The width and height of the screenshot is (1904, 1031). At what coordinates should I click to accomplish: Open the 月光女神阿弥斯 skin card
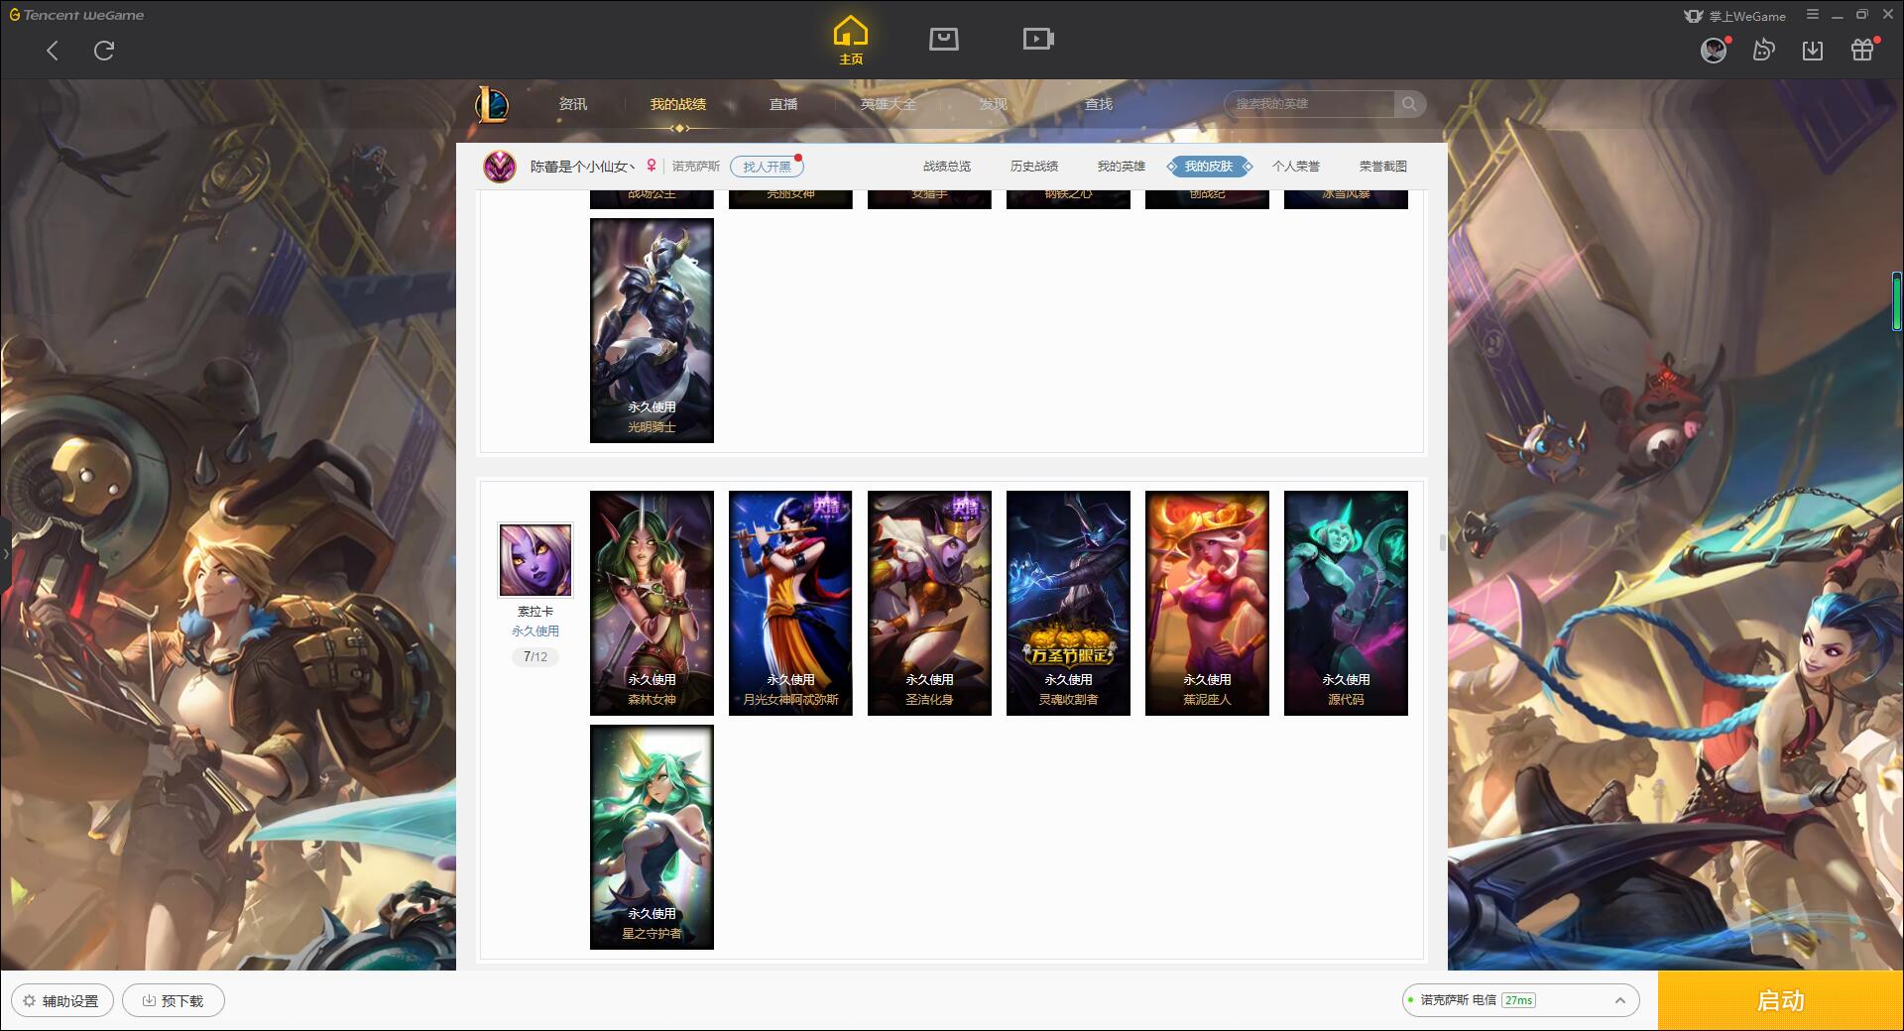click(790, 603)
